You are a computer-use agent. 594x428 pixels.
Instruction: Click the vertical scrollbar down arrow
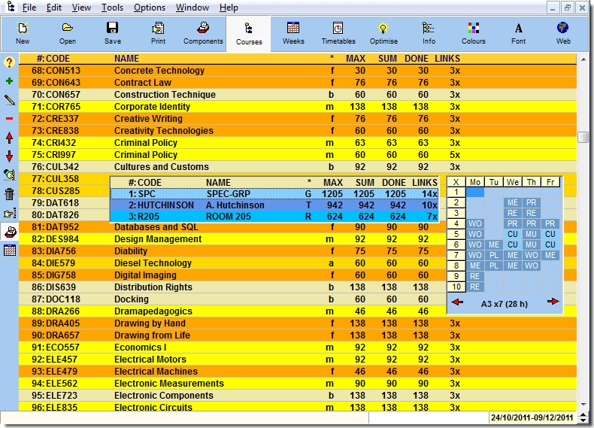pos(583,405)
